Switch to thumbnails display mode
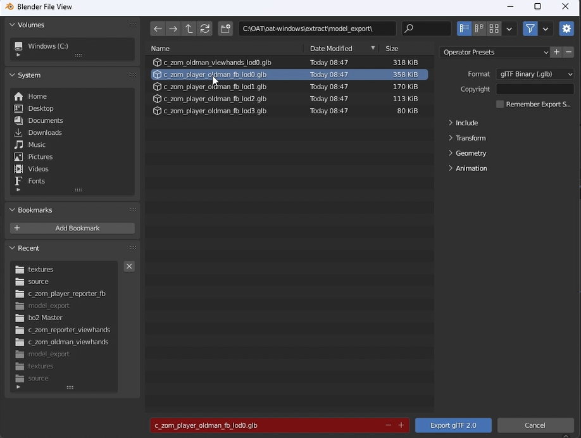581x438 pixels. pyautogui.click(x=494, y=28)
